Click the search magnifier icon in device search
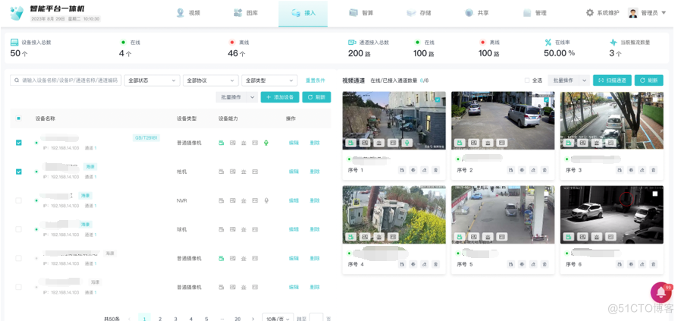Screen dimensions: 681x321 pyautogui.click(x=17, y=80)
